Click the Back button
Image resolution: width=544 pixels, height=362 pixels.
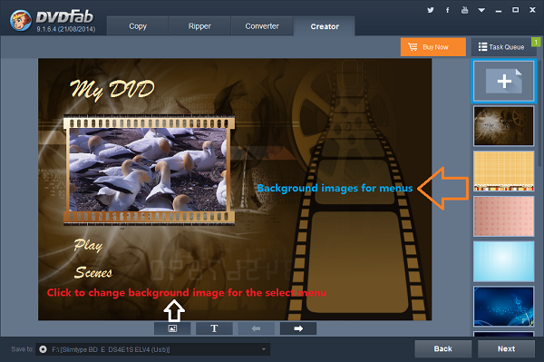pos(443,348)
